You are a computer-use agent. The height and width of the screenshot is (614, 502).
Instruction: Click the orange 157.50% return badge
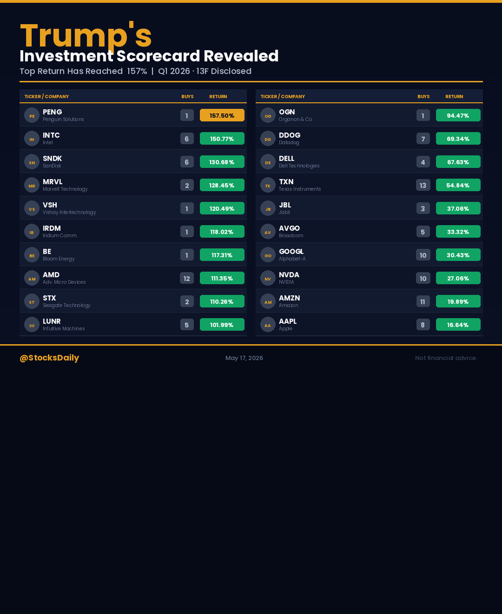222,115
